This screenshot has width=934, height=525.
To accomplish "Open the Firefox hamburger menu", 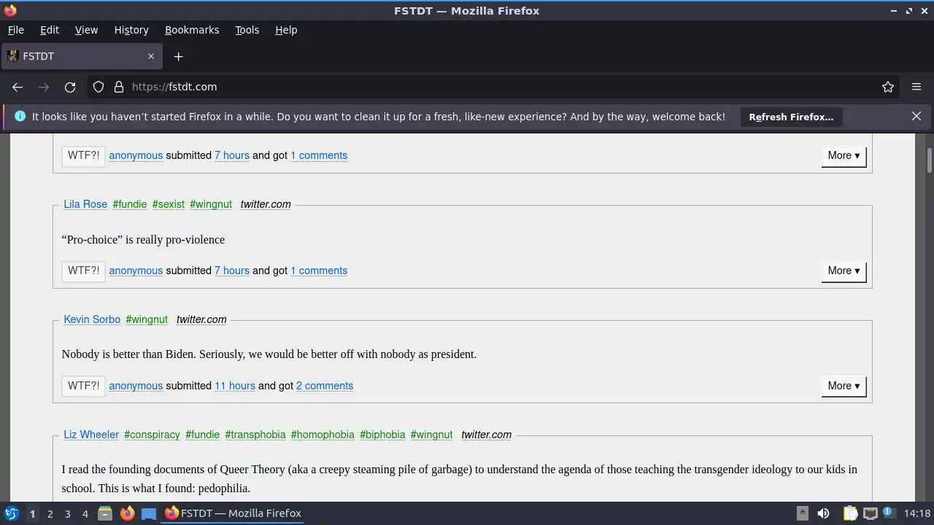I will [916, 87].
